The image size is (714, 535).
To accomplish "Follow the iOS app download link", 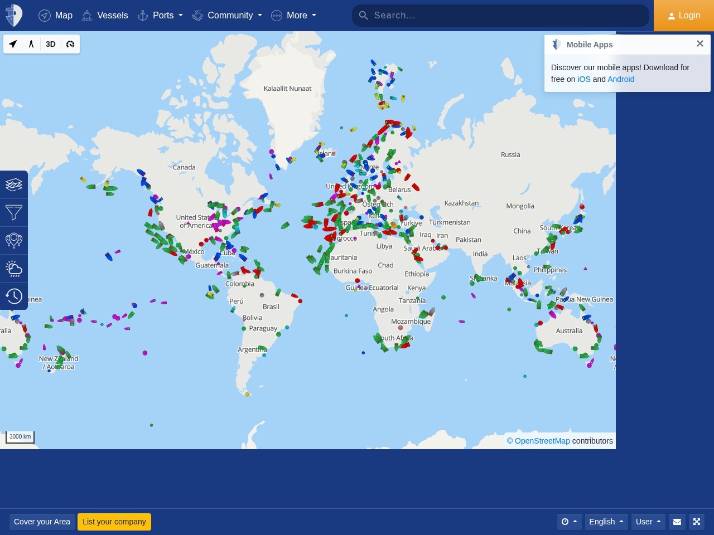I will [583, 79].
